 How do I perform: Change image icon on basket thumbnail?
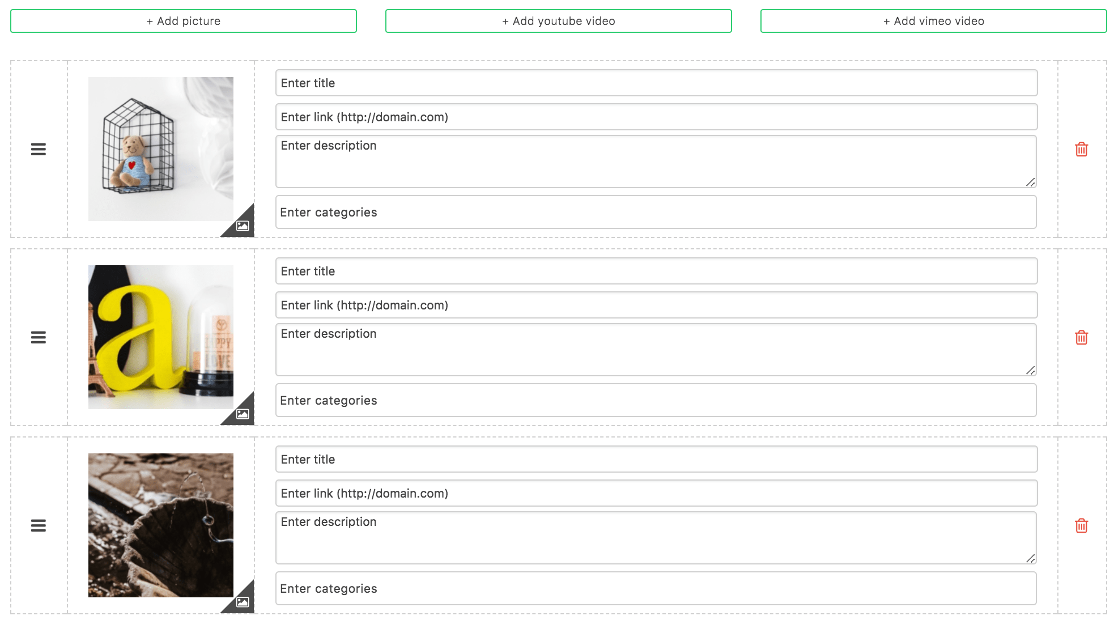point(243,602)
